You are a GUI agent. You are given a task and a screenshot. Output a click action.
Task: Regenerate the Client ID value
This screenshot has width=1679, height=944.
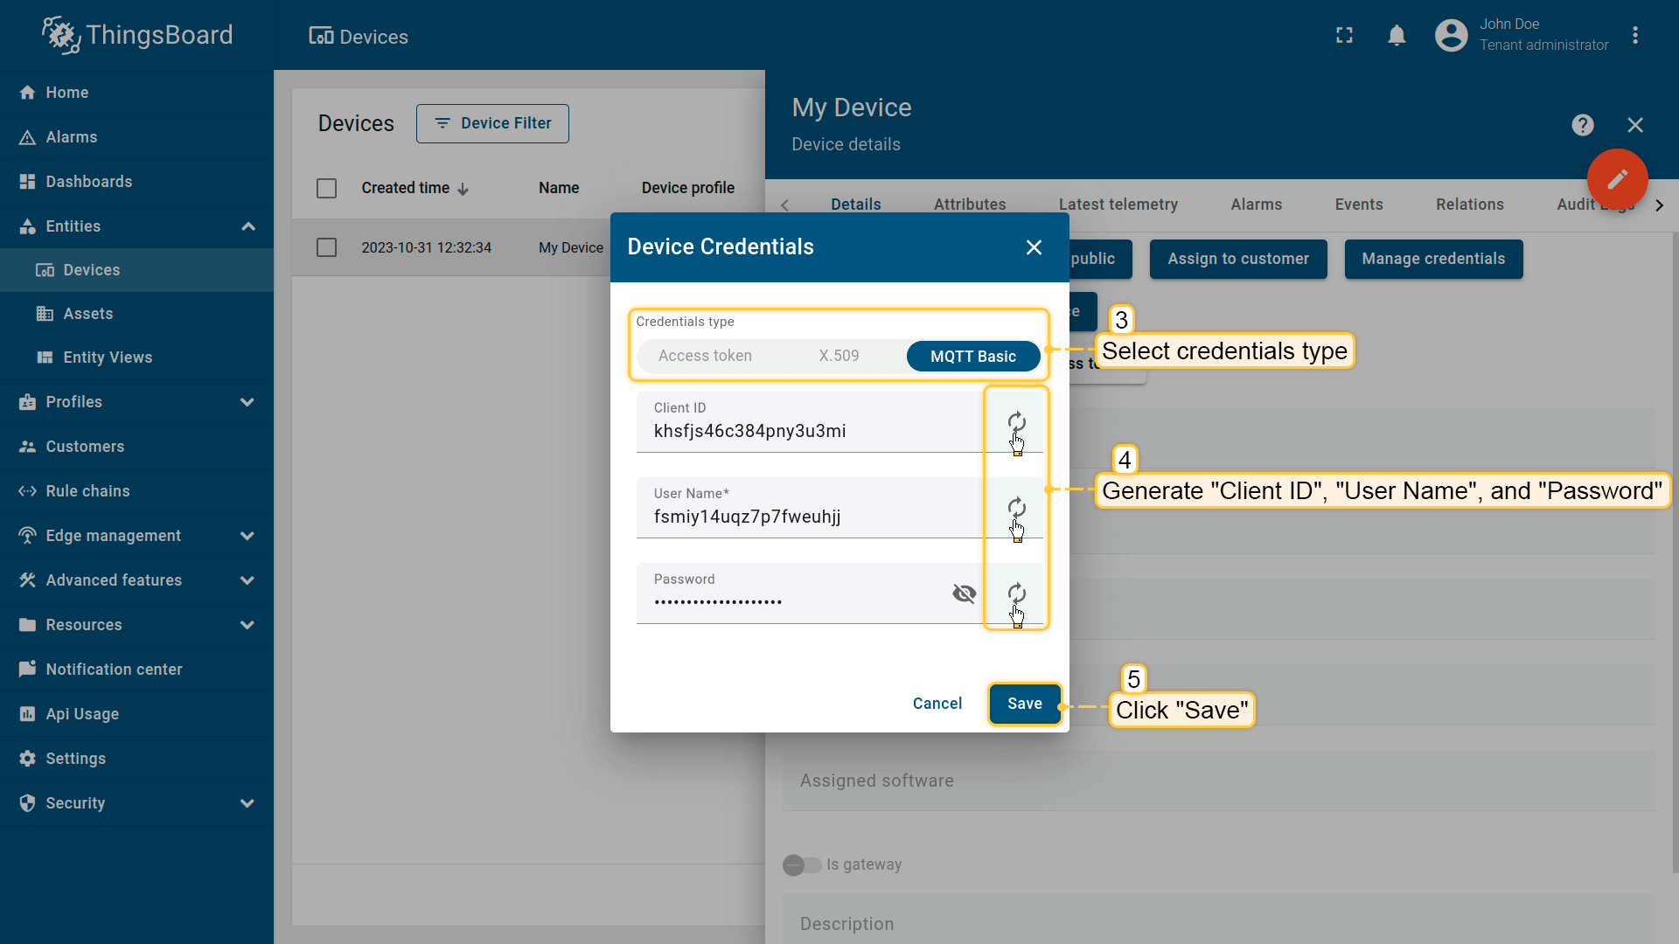click(x=1016, y=422)
